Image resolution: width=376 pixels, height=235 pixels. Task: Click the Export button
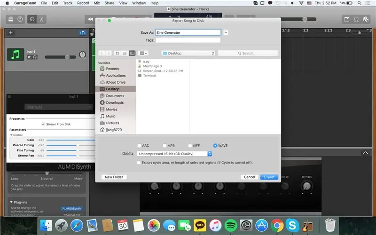click(x=269, y=177)
